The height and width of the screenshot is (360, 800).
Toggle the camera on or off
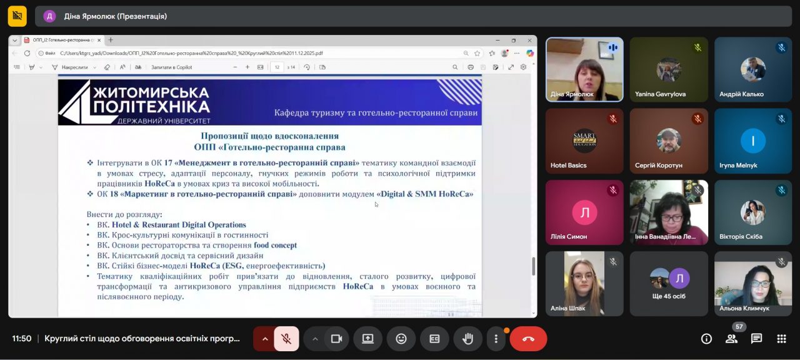[x=336, y=339]
